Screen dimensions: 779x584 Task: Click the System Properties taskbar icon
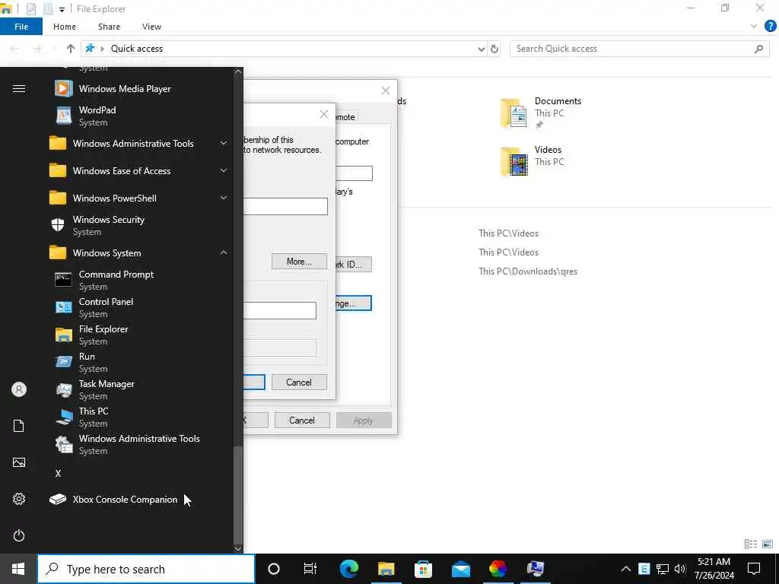click(x=535, y=569)
